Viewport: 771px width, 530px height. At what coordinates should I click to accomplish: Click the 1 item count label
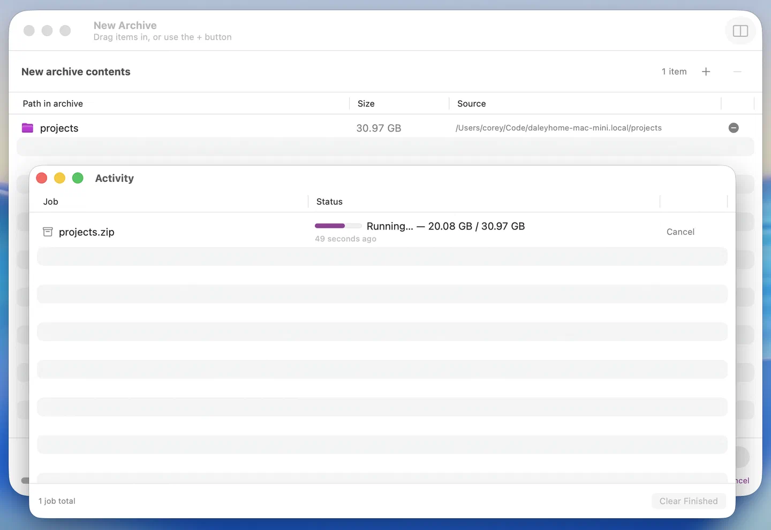click(674, 72)
